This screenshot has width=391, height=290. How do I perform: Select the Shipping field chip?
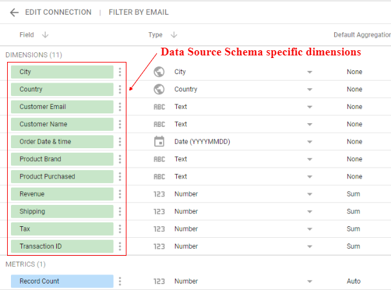pyautogui.click(x=62, y=211)
